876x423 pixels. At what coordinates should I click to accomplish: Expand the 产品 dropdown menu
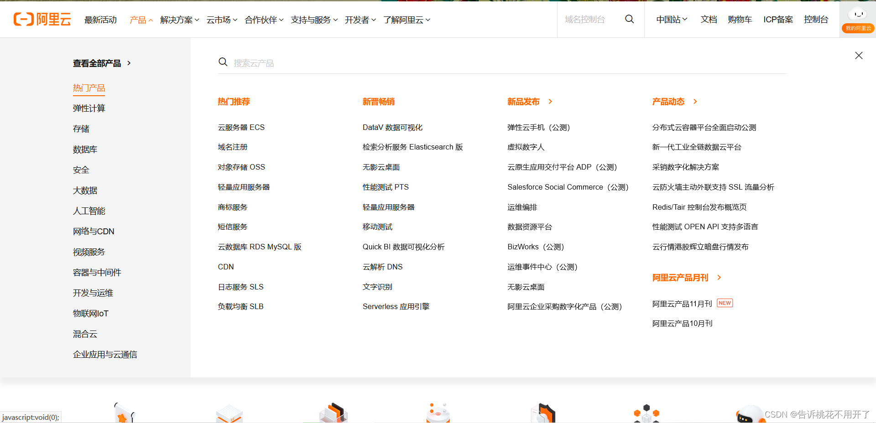tap(141, 20)
